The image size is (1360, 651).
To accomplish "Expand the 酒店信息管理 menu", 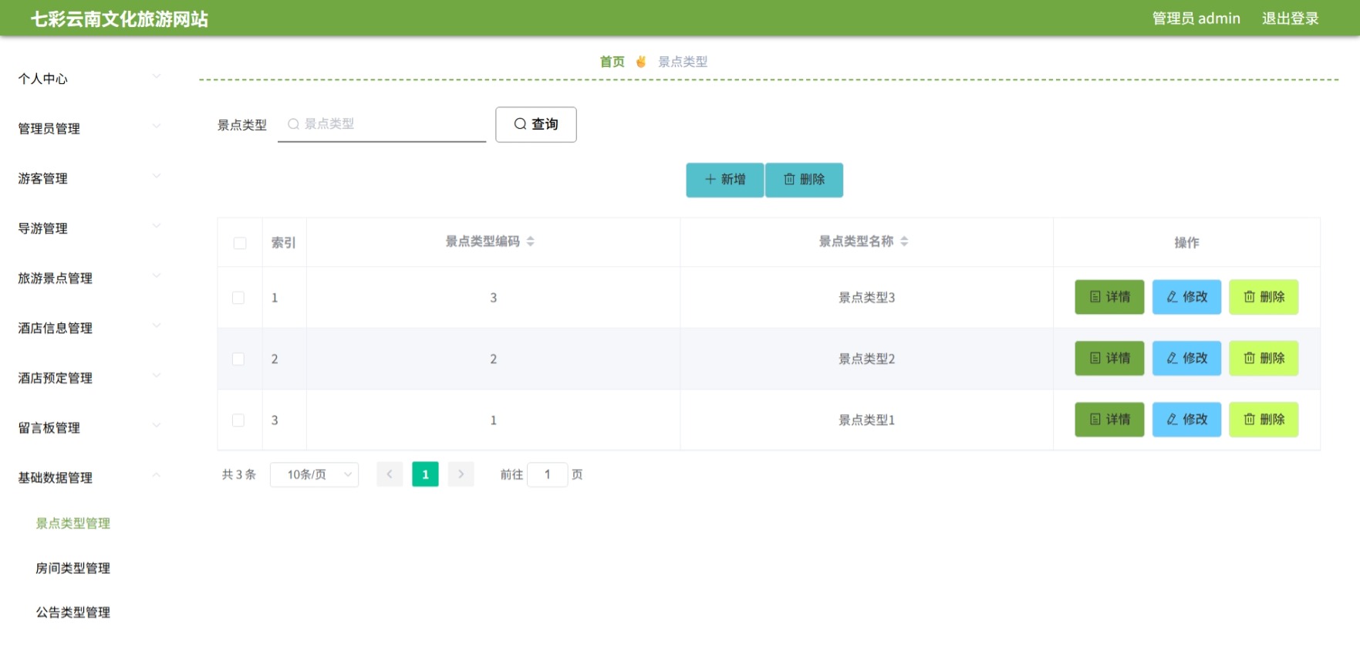I will click(89, 328).
